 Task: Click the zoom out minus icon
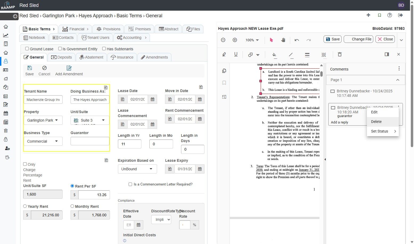point(223,40)
